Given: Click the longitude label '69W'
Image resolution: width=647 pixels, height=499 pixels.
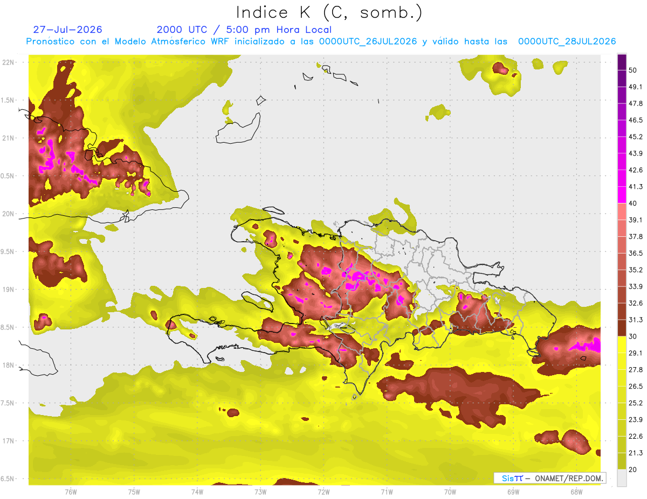Looking at the screenshot, I should 513,492.
